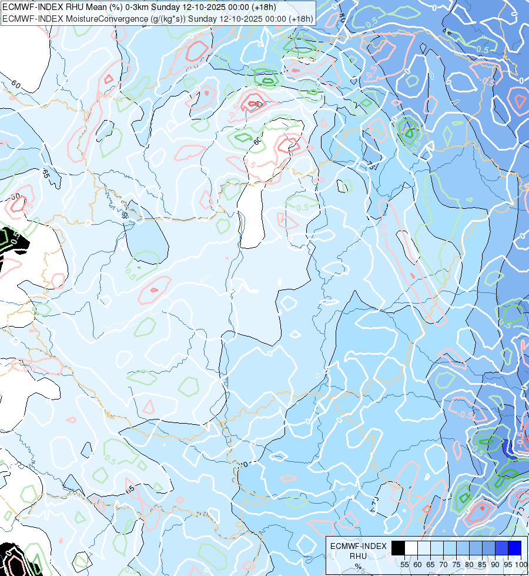Image resolution: width=529 pixels, height=576 pixels.
Task: Click the MoistureConvergence title line
Action: point(158,19)
